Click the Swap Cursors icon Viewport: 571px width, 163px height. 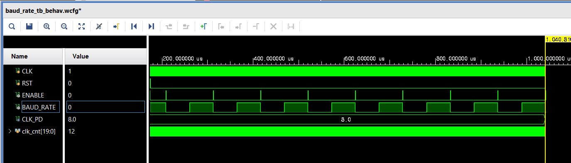click(x=256, y=27)
